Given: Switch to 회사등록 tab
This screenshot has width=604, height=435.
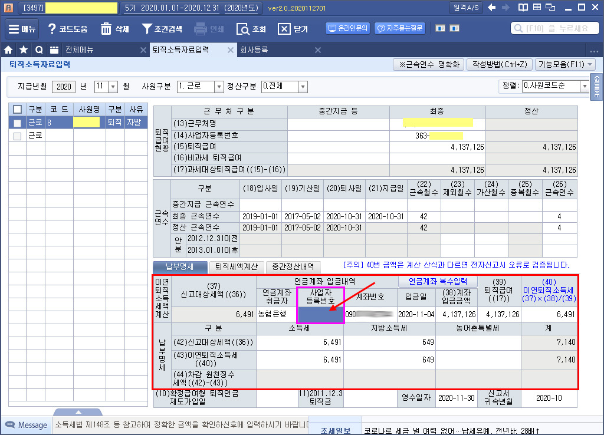Looking at the screenshot, I should pos(254,50).
